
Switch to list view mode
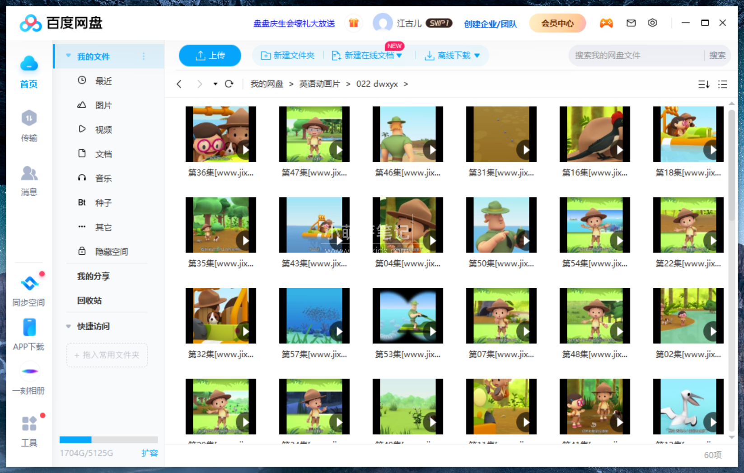point(722,84)
